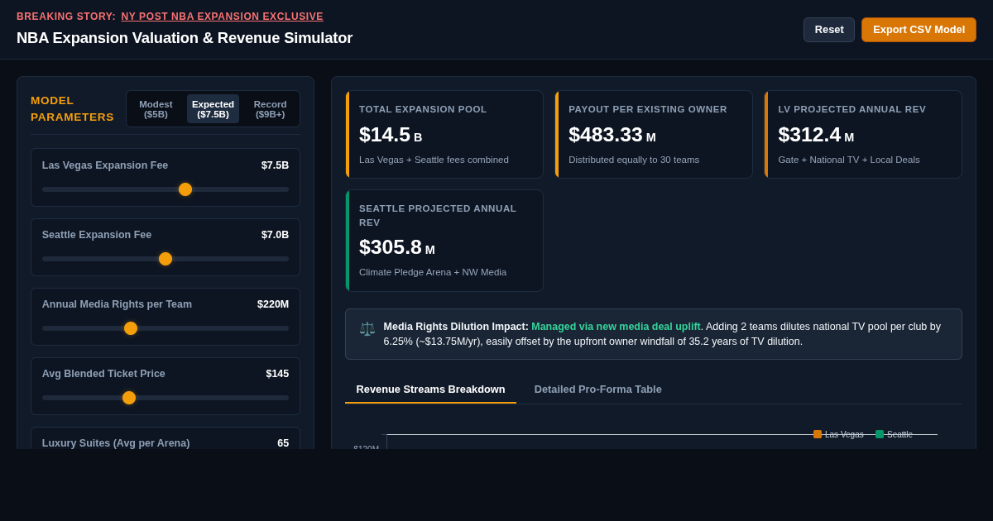Click the Total Expansion Pool card

(444, 134)
